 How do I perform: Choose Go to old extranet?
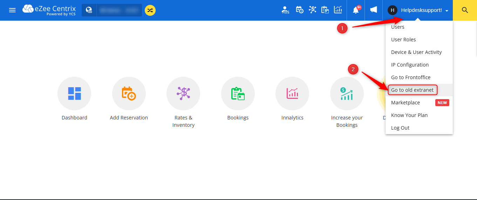click(419, 90)
